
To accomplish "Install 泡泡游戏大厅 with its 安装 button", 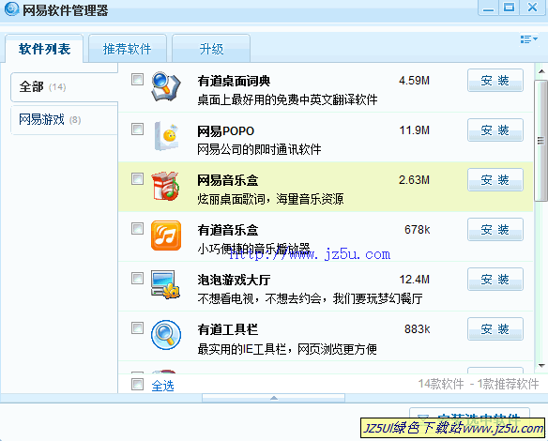I will coord(495,280).
